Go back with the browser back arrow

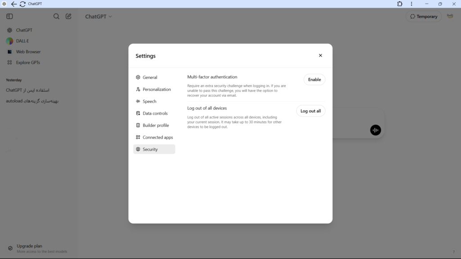[x=14, y=4]
